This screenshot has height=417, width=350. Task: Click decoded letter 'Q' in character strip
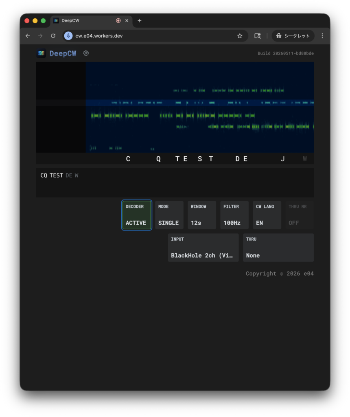tap(158, 159)
